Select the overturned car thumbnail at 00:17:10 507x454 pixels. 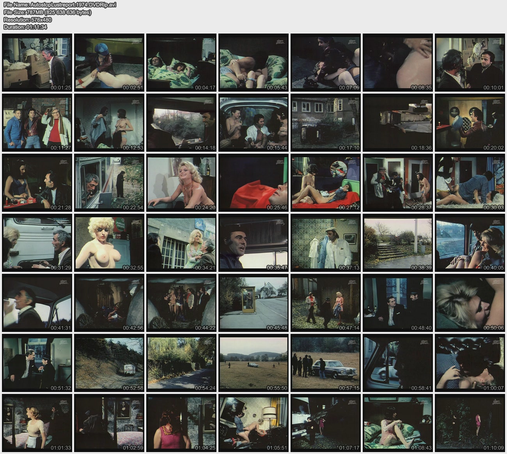tap(326, 123)
